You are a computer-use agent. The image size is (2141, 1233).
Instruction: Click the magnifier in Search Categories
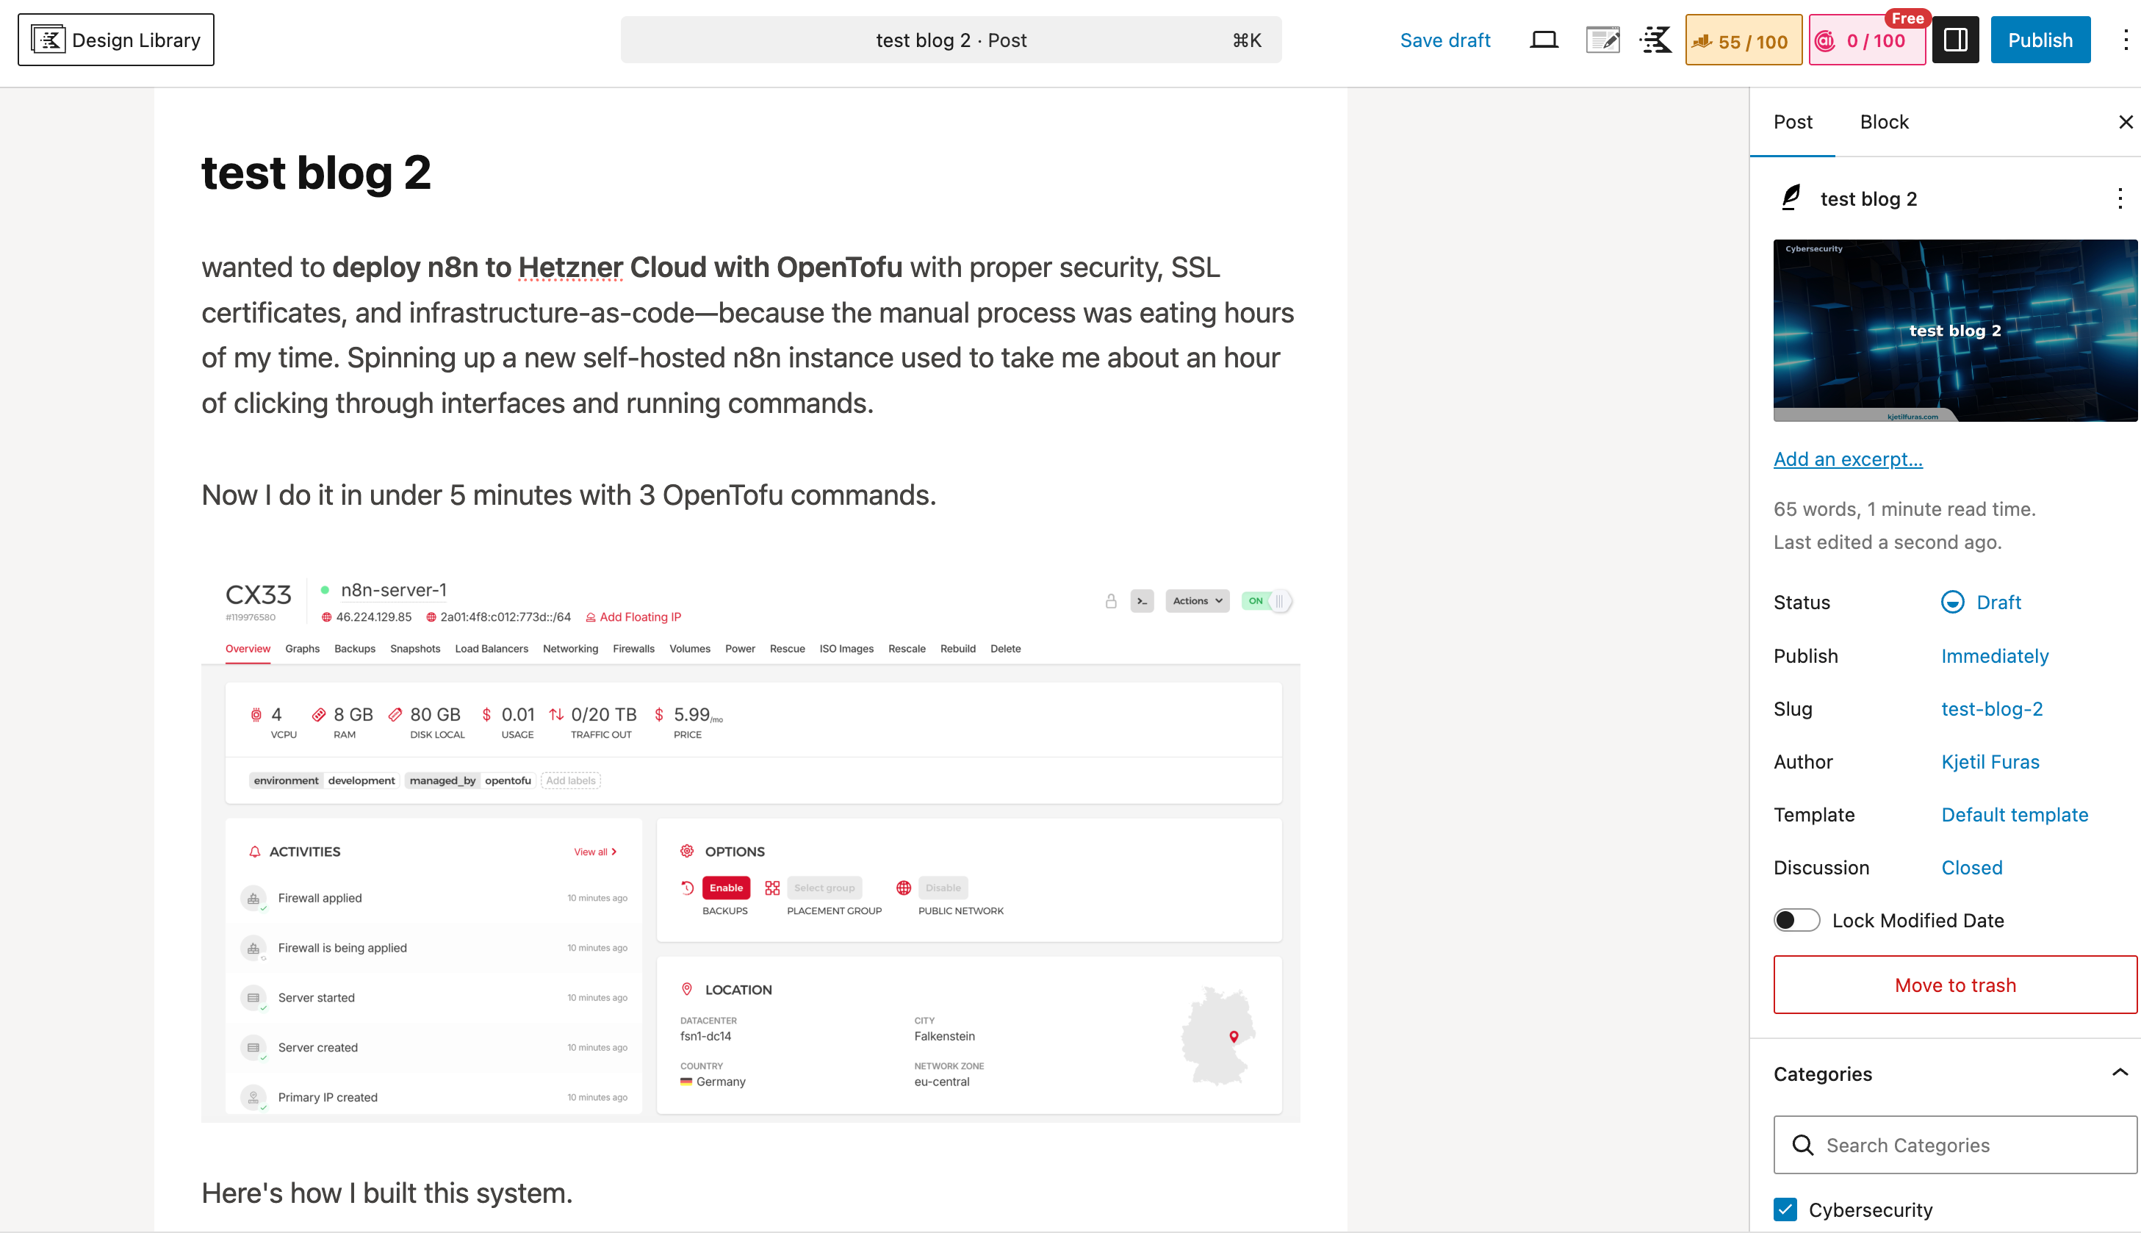click(1804, 1144)
